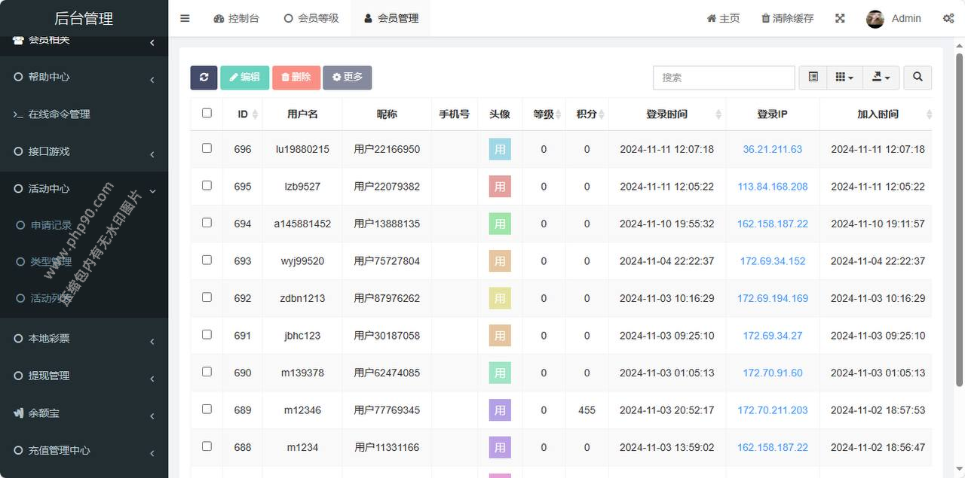The height and width of the screenshot is (478, 965).
Task: Open the export dropdown menu
Action: coord(881,78)
